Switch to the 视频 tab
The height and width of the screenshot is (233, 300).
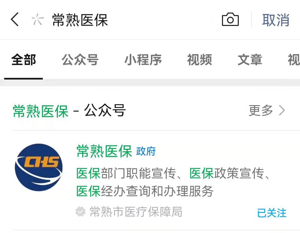tap(200, 60)
